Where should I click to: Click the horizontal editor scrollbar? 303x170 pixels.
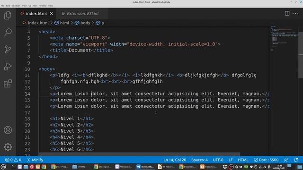pyautogui.click(x=139, y=154)
